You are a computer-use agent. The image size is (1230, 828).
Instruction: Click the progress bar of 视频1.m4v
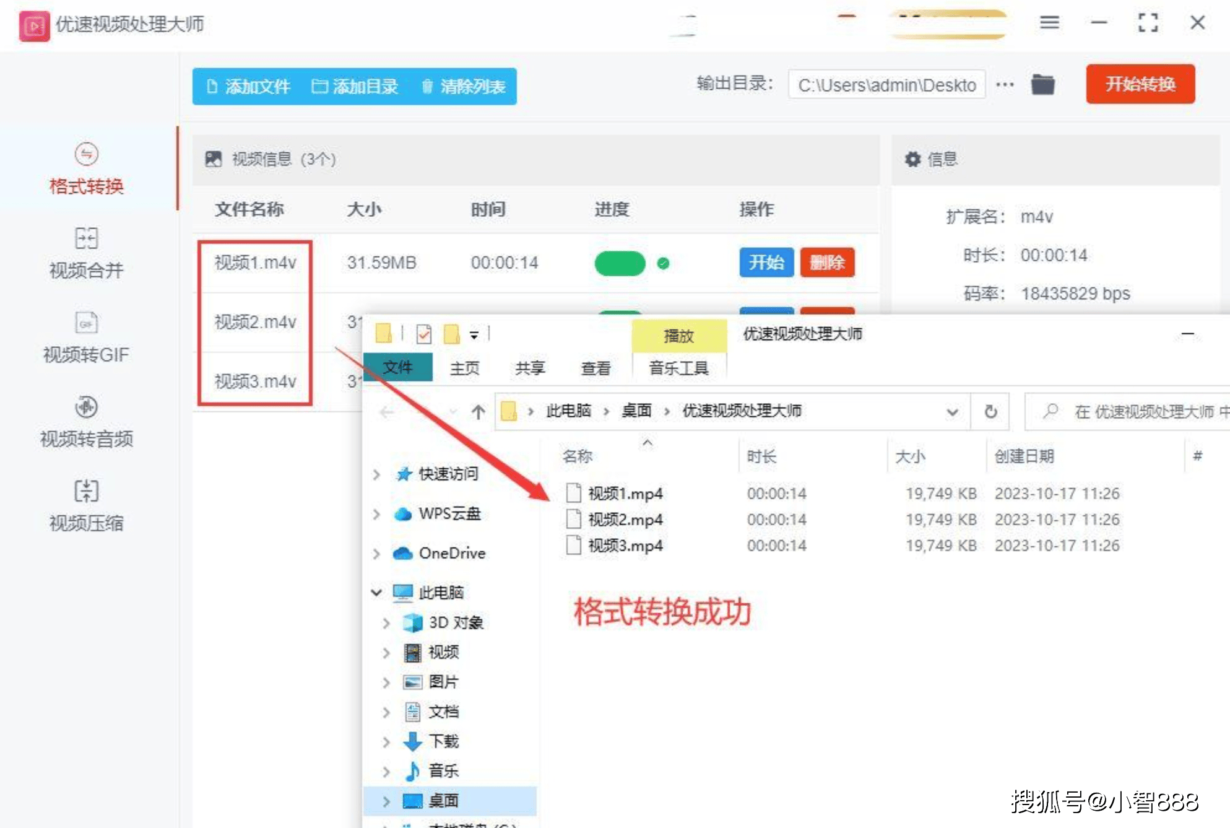(620, 263)
